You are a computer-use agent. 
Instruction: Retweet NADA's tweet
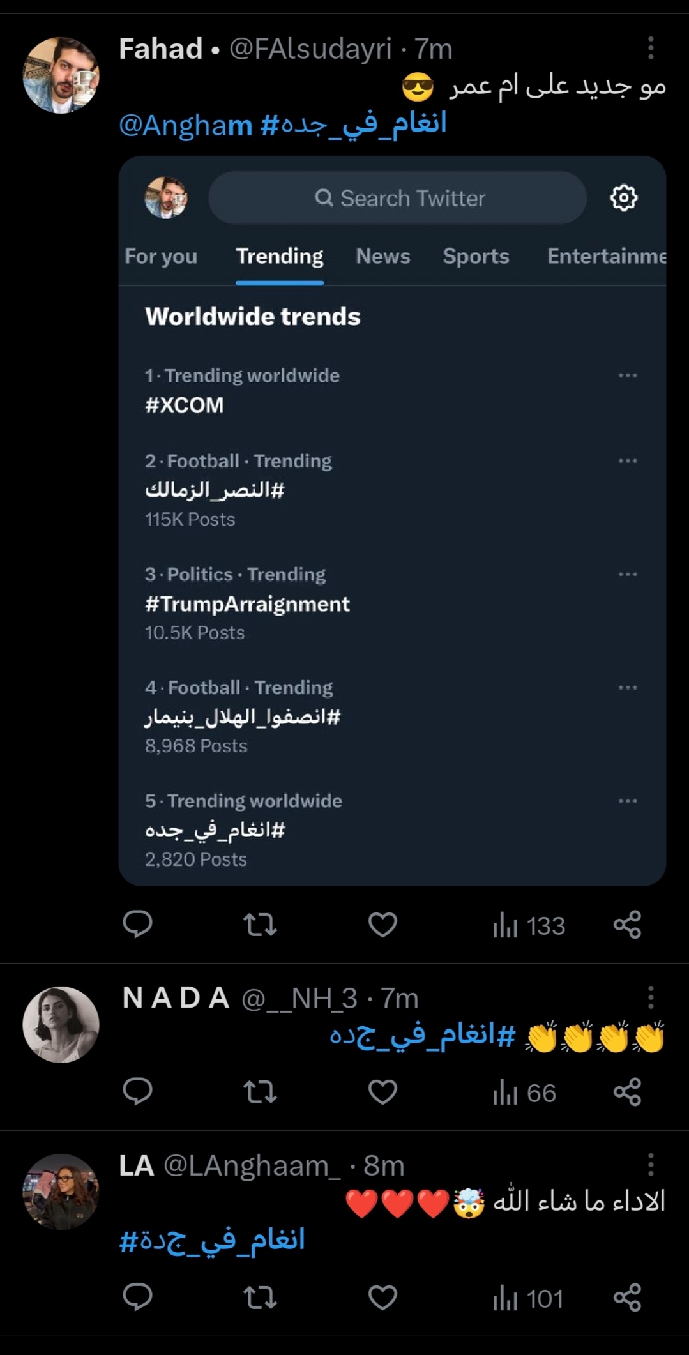261,1092
